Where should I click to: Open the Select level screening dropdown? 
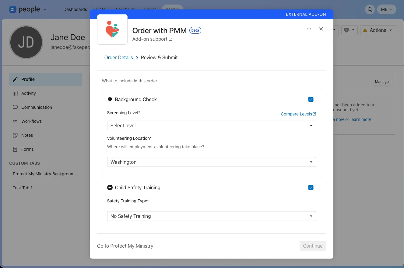coord(211,125)
